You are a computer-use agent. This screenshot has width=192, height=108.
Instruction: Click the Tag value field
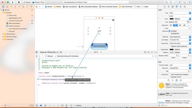(x=179, y=71)
